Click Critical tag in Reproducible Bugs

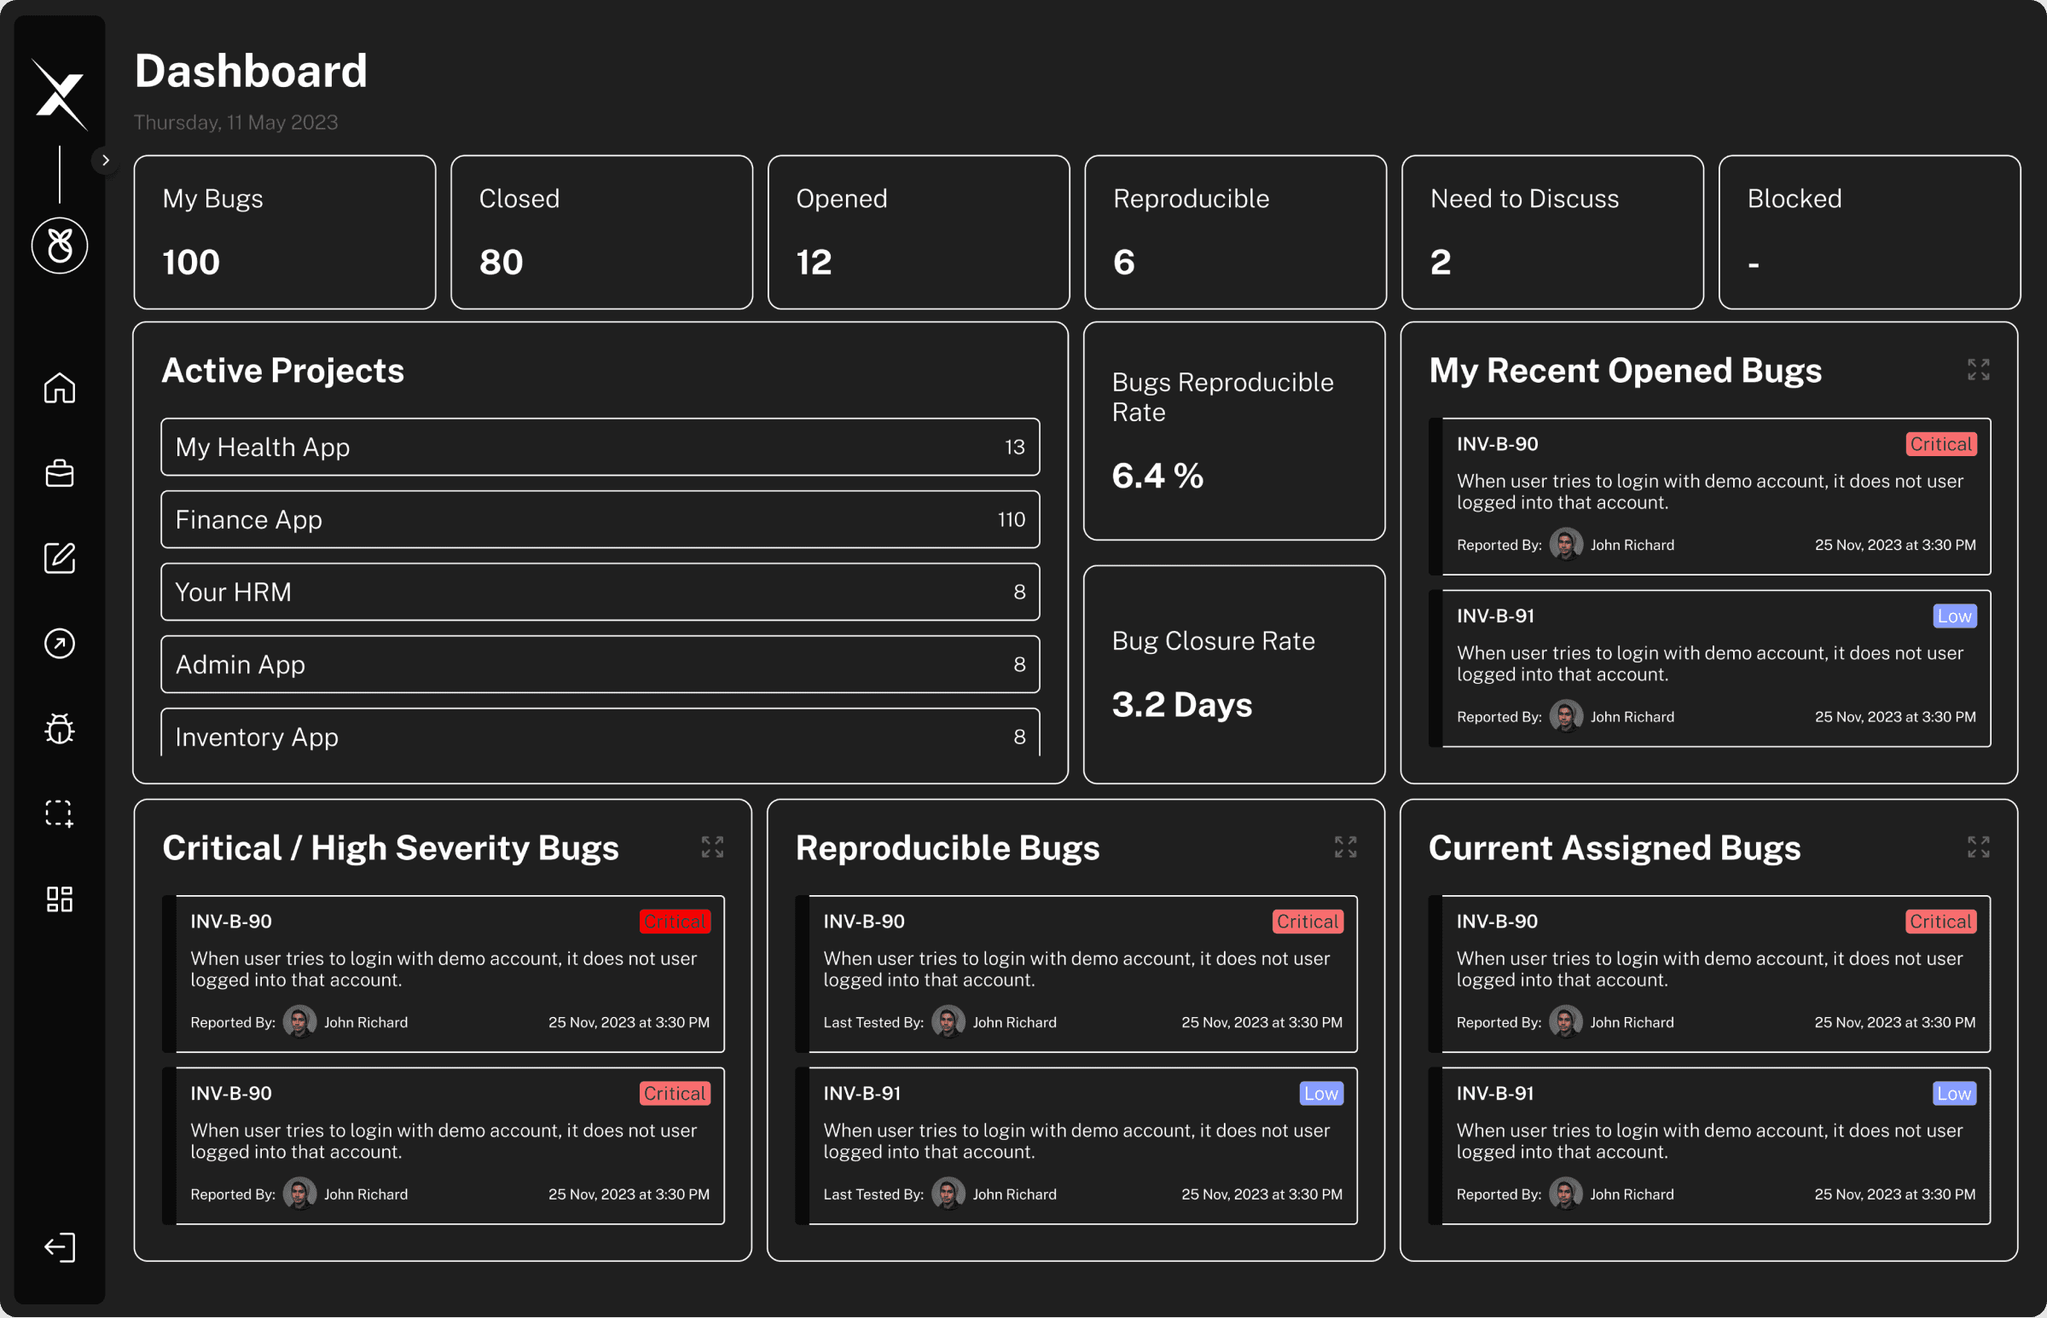coord(1308,922)
